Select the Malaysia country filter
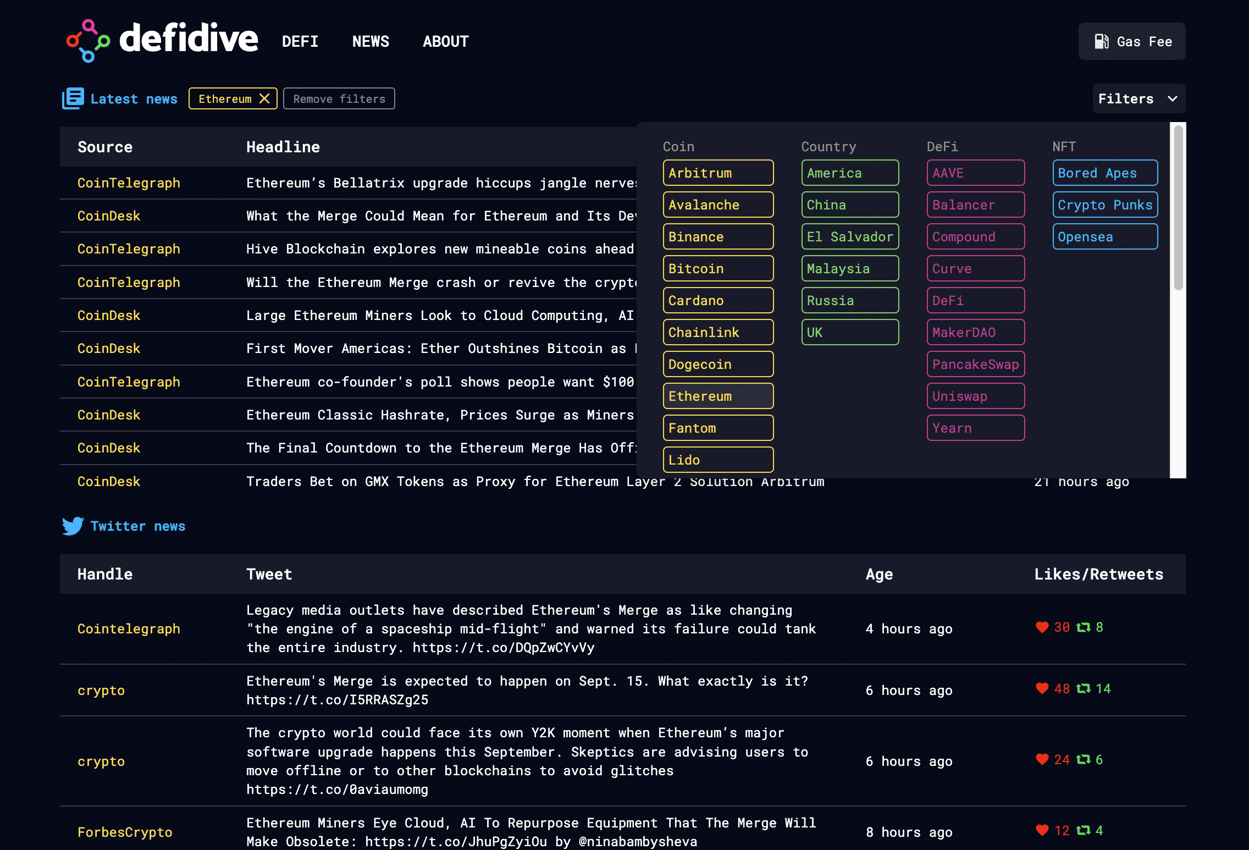 (x=850, y=268)
